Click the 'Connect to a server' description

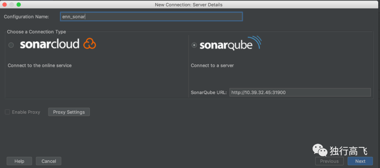click(x=212, y=66)
